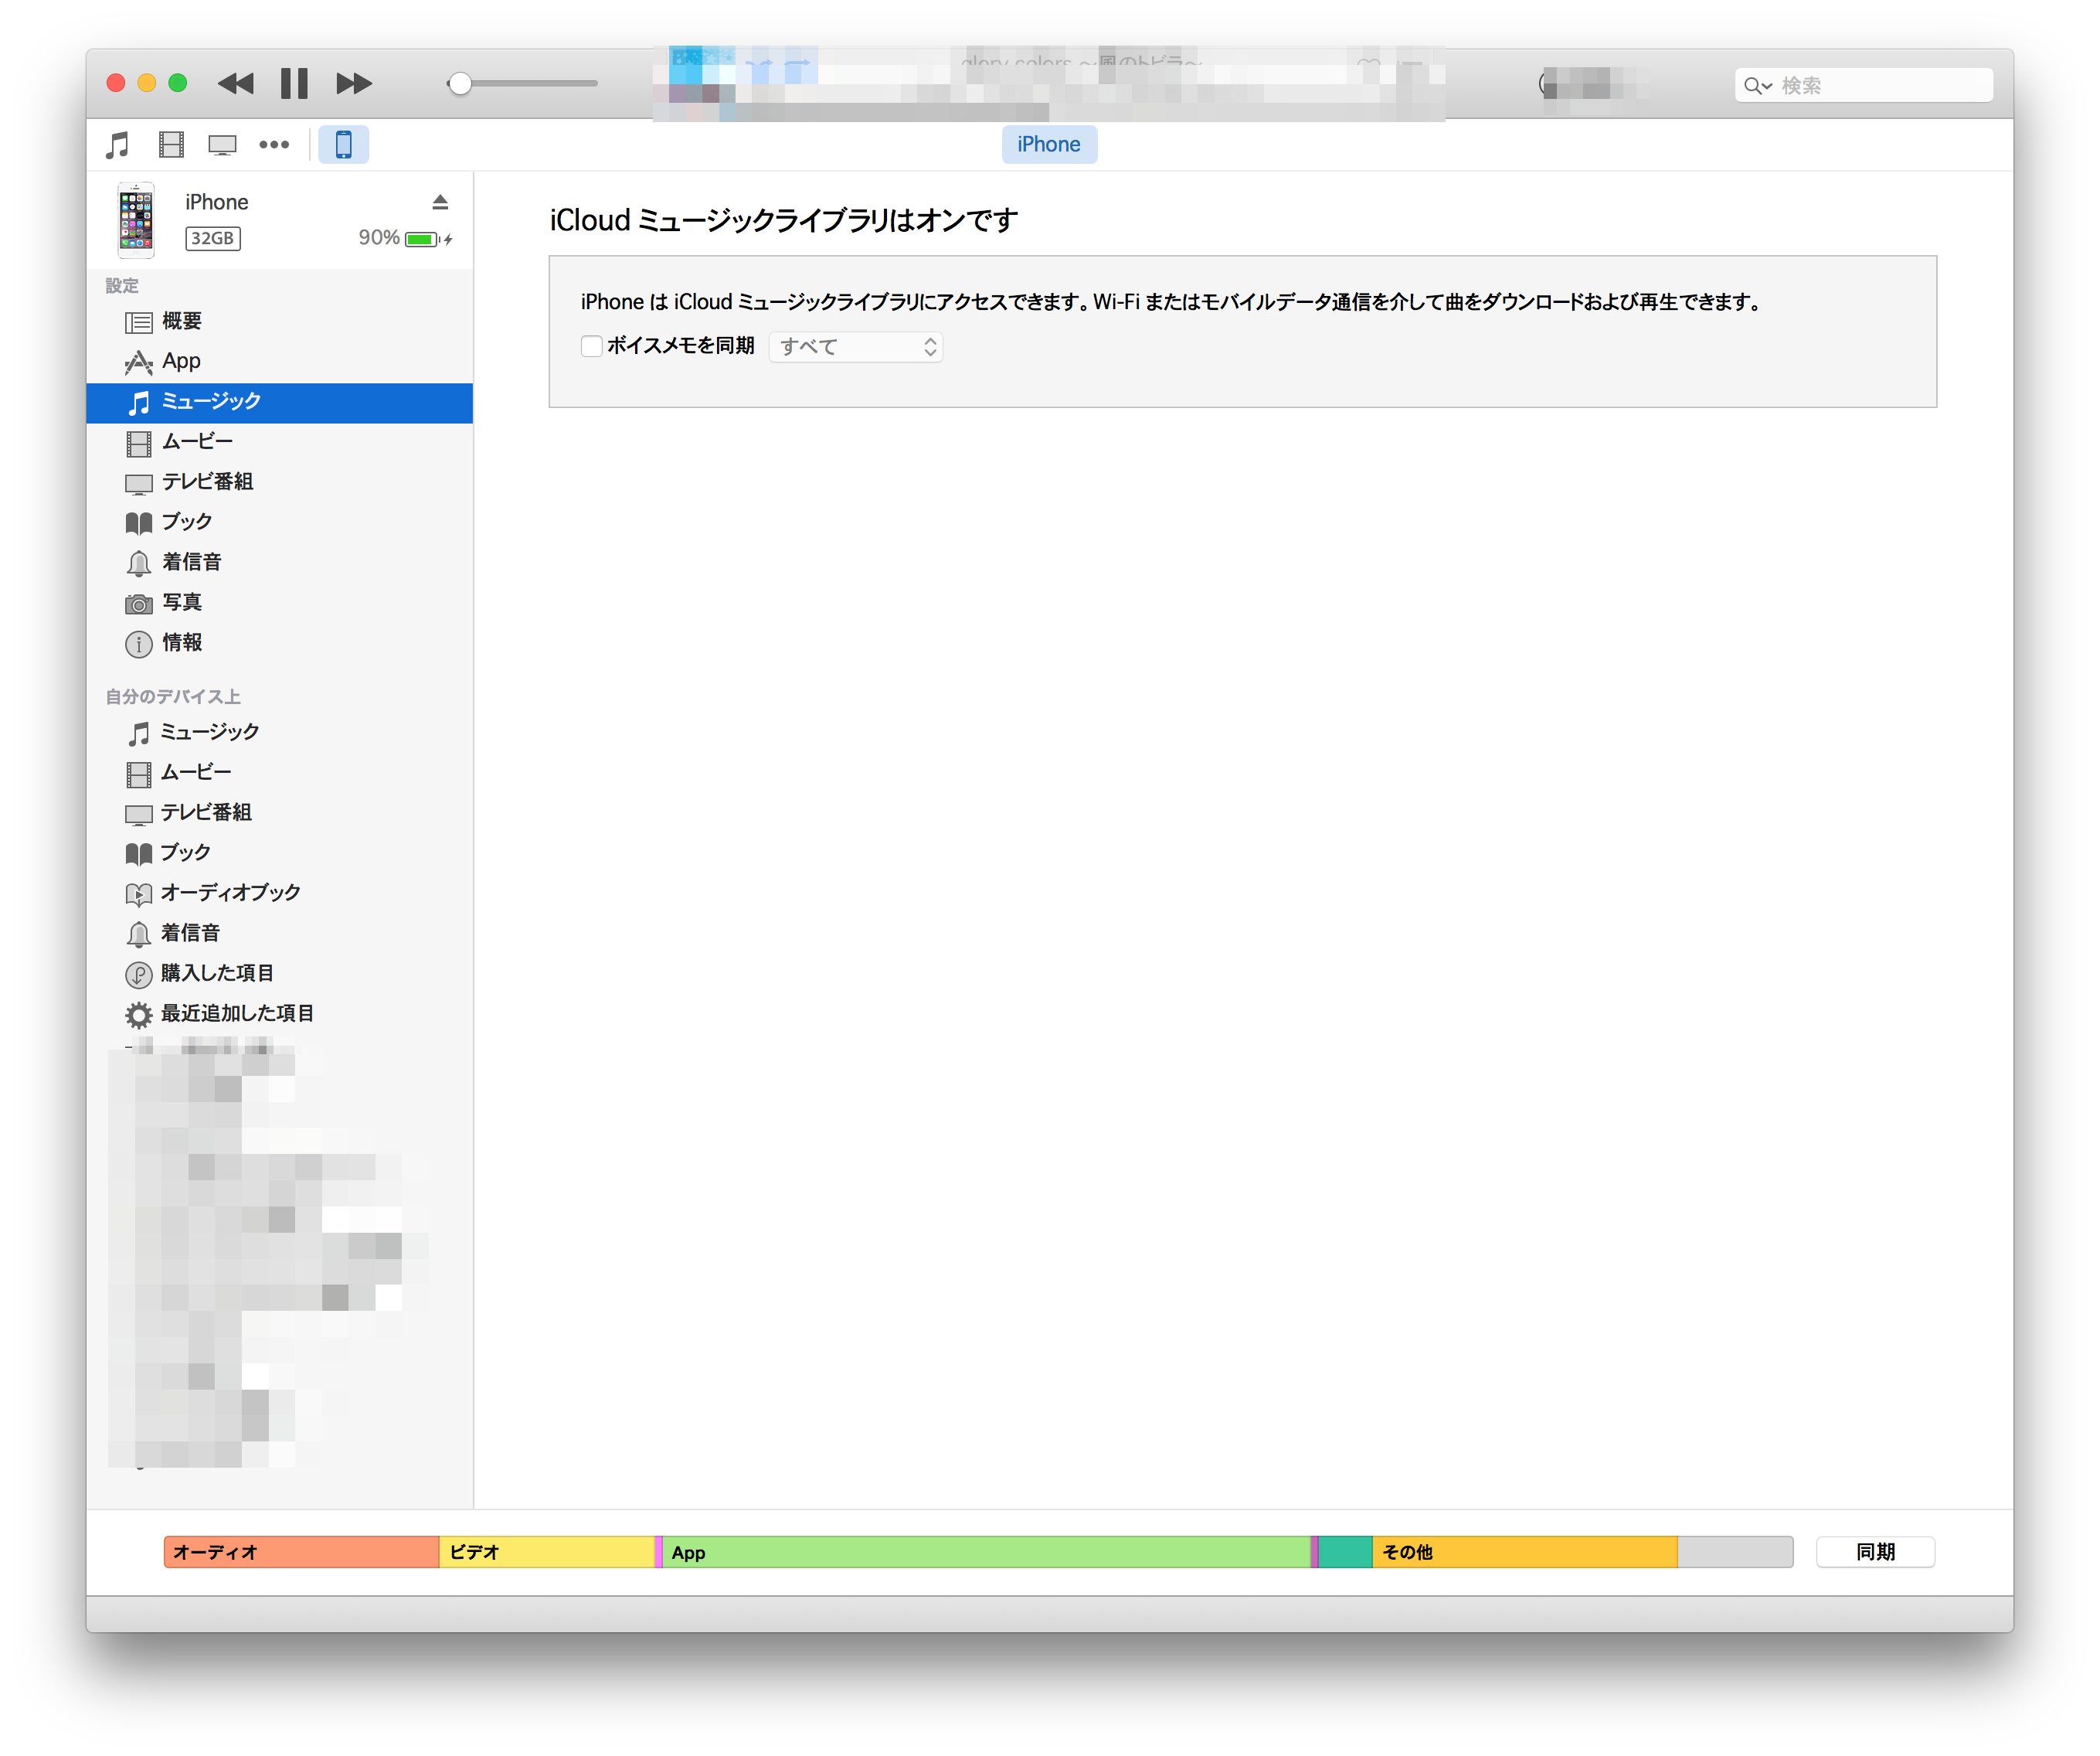Open the すべて dropdown menu

[x=856, y=347]
